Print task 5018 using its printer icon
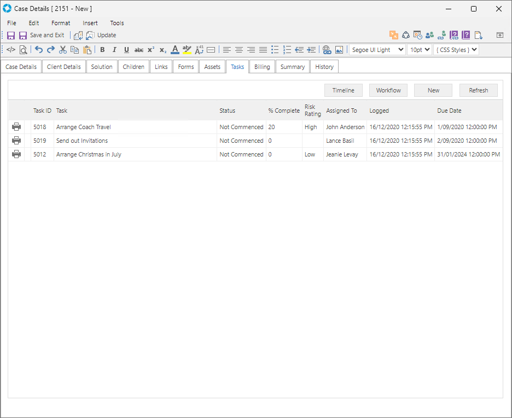This screenshot has width=512, height=418. point(16,127)
